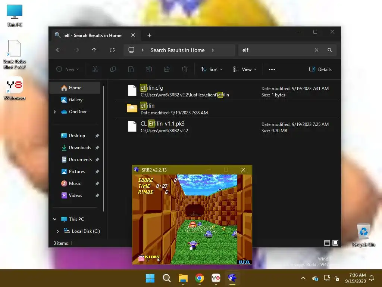Click the muted volume tray icon
Image resolution: width=382 pixels, height=287 pixels.
pyautogui.click(x=336, y=278)
